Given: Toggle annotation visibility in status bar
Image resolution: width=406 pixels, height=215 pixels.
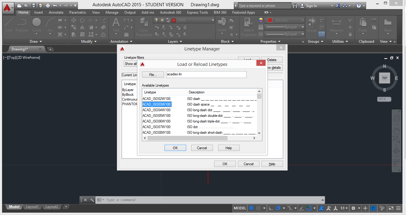Looking at the screenshot, I should pos(322,208).
